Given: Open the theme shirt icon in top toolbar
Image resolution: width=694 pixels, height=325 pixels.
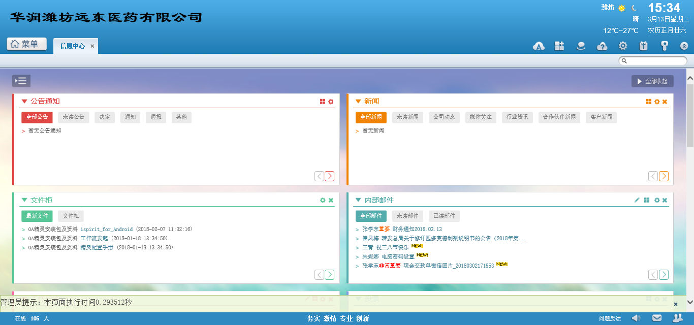Looking at the screenshot, I should coord(644,46).
